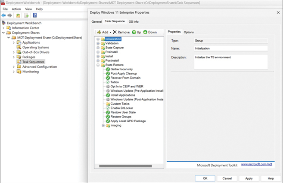Click the Back arrow toolbar icon
The width and height of the screenshot is (283, 184).
pos(3,15)
